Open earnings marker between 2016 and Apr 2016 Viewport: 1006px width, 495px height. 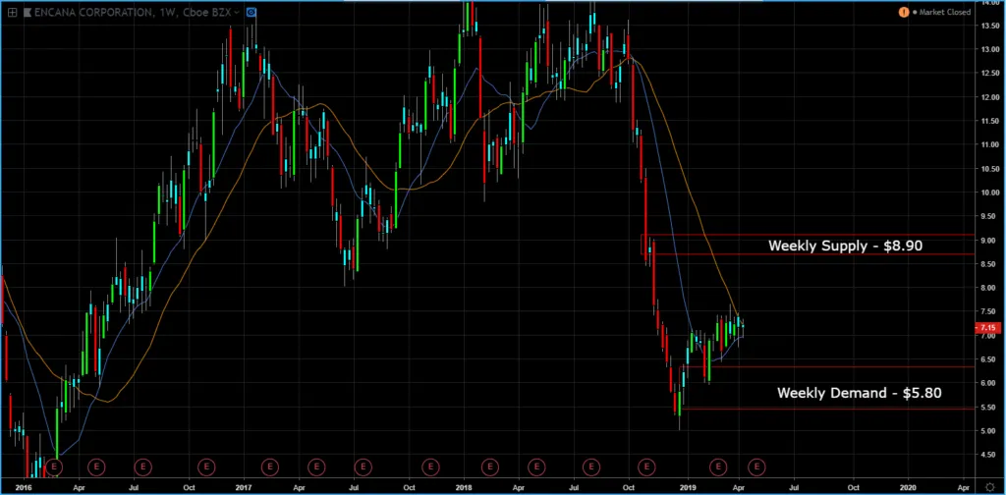tap(55, 467)
